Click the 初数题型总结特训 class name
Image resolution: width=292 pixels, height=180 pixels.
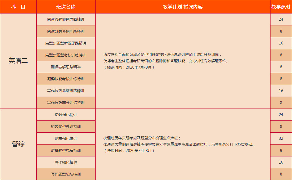tap(66, 127)
